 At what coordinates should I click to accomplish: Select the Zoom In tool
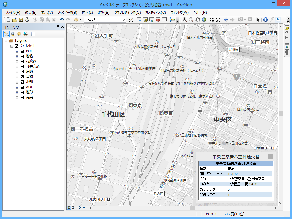[x=185, y=20]
